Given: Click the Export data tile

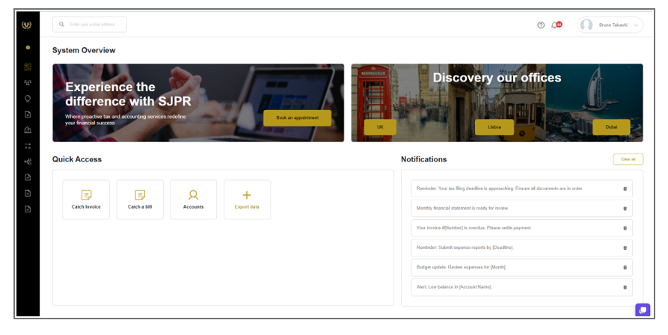Looking at the screenshot, I should 247,199.
